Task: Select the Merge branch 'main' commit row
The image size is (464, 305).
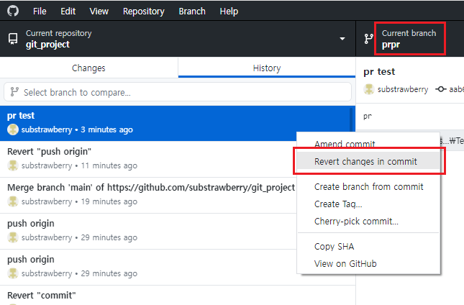Action: click(x=148, y=195)
